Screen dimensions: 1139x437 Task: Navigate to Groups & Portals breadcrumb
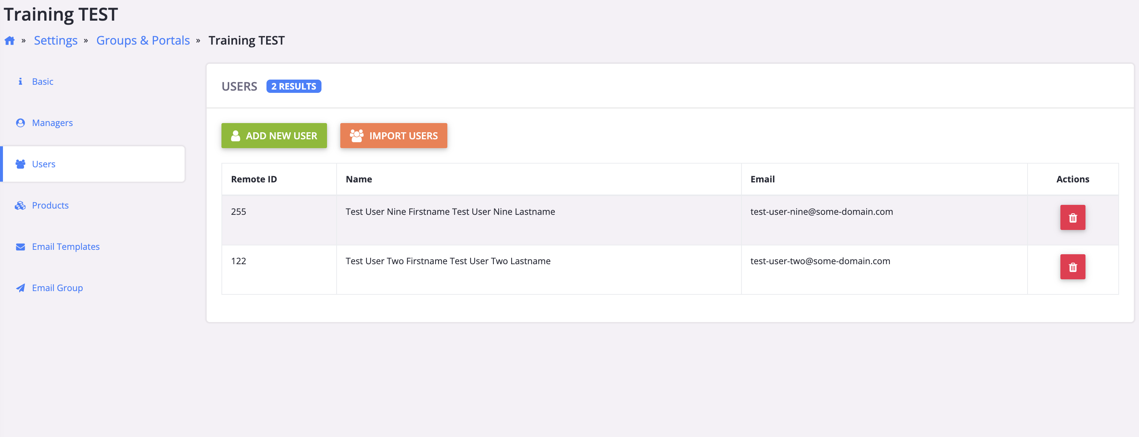[143, 41]
